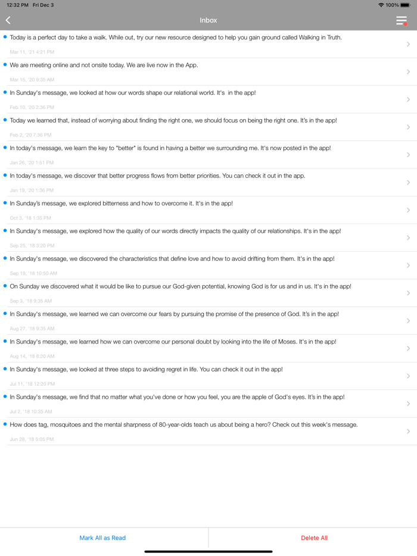Expand chevron for the life of Moses message
Image resolution: width=417 pixels, height=556 pixels.
(x=408, y=348)
